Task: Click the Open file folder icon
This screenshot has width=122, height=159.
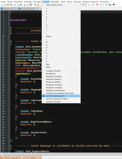Action: click(x=5, y=5)
